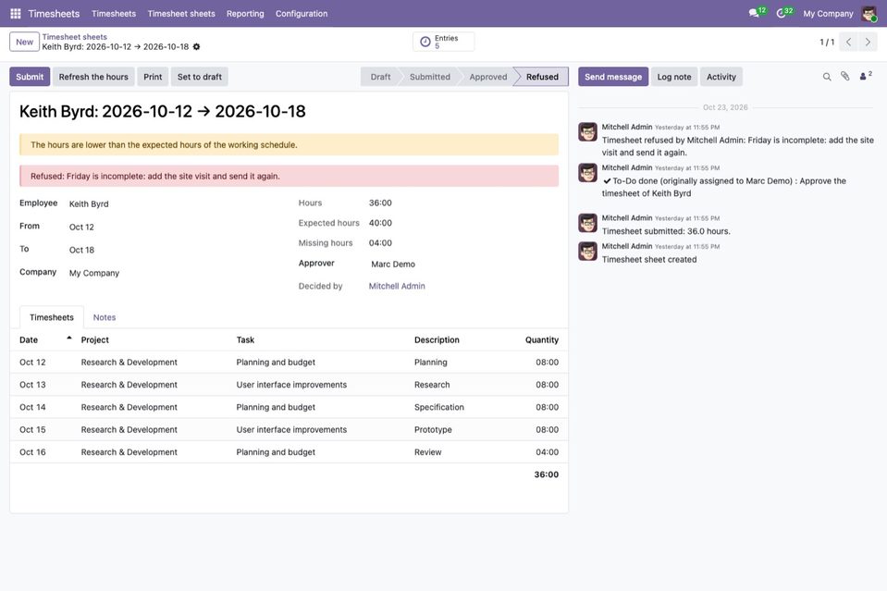Select the Approved status stage
The height and width of the screenshot is (591, 887).
(x=488, y=77)
